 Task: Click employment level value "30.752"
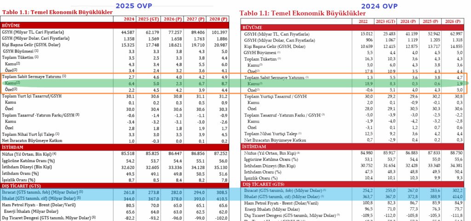point(367,166)
